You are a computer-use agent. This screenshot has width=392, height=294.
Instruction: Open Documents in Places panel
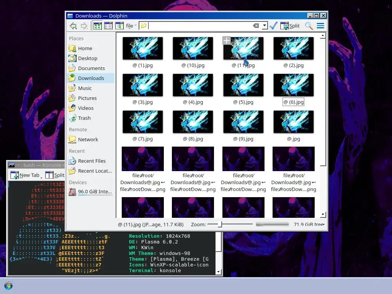pyautogui.click(x=91, y=68)
